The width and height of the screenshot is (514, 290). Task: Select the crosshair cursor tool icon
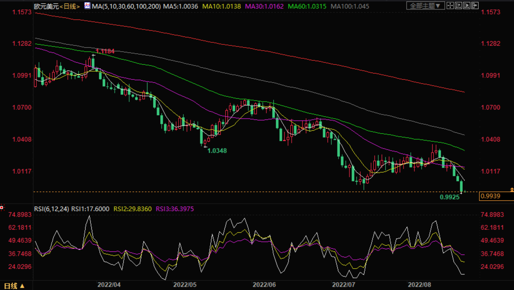[x=450, y=5]
